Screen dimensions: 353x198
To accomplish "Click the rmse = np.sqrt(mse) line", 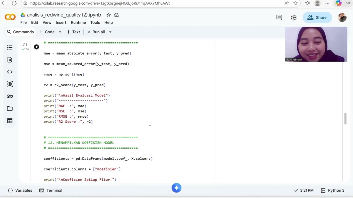I will click(x=64, y=74).
